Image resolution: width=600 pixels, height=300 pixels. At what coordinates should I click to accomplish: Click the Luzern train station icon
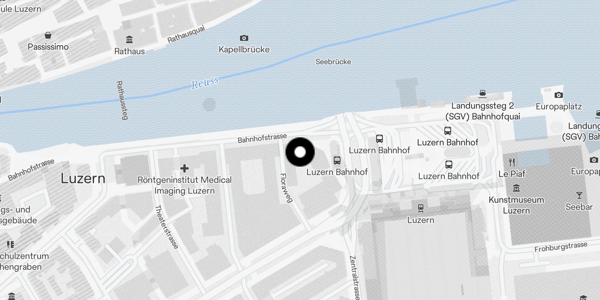[x=421, y=208]
